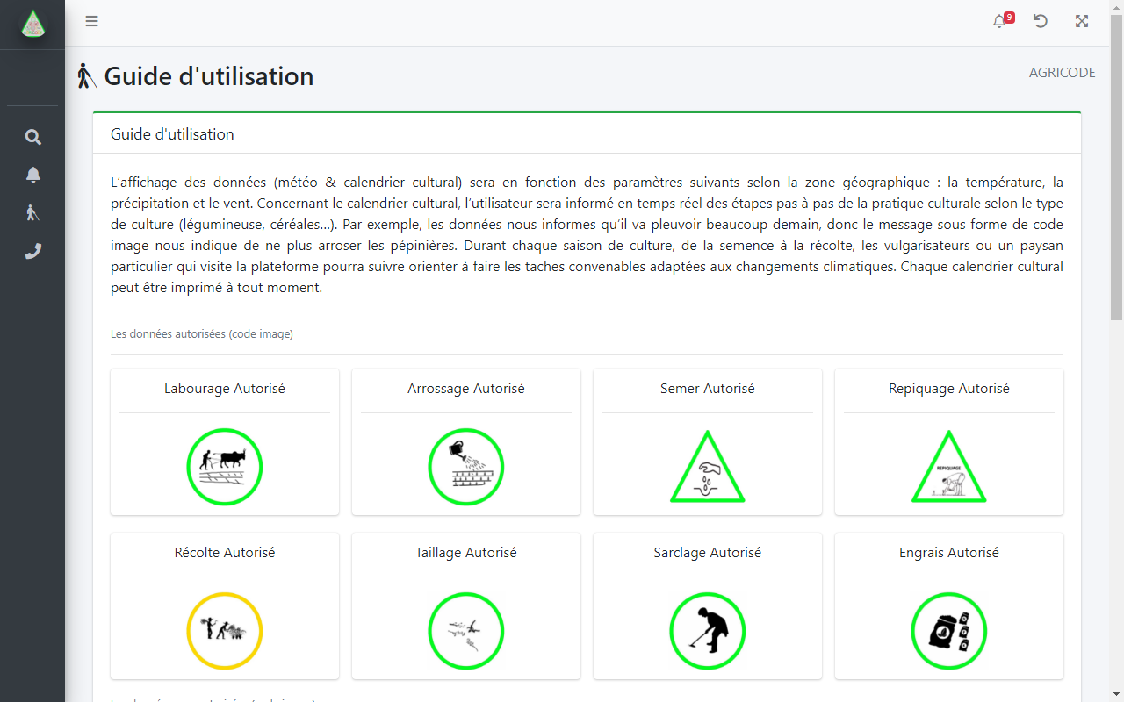1124x702 pixels.
Task: Open contact via sidebar phone icon
Action: point(32,252)
